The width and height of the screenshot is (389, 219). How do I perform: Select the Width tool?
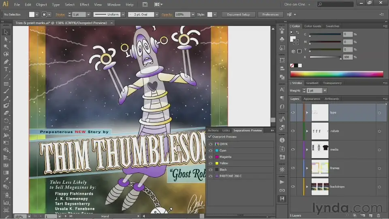(x=6, y=135)
